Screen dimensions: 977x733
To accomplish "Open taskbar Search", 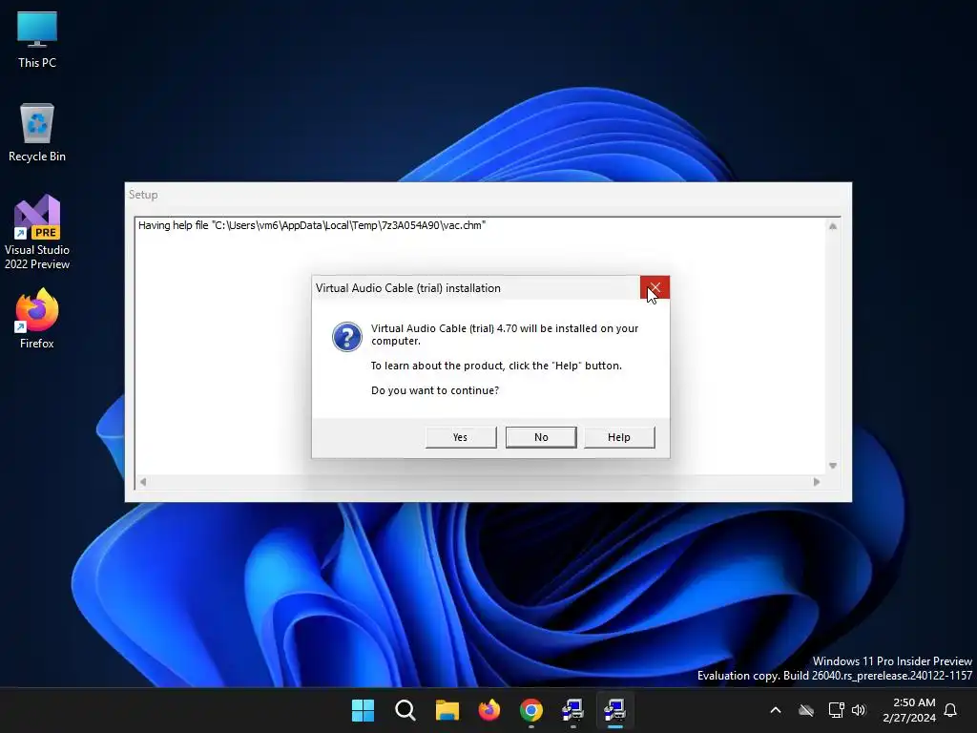I will 405,710.
